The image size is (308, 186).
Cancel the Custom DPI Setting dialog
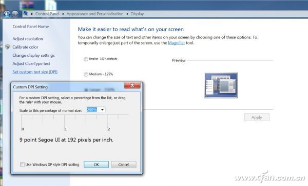124,165
